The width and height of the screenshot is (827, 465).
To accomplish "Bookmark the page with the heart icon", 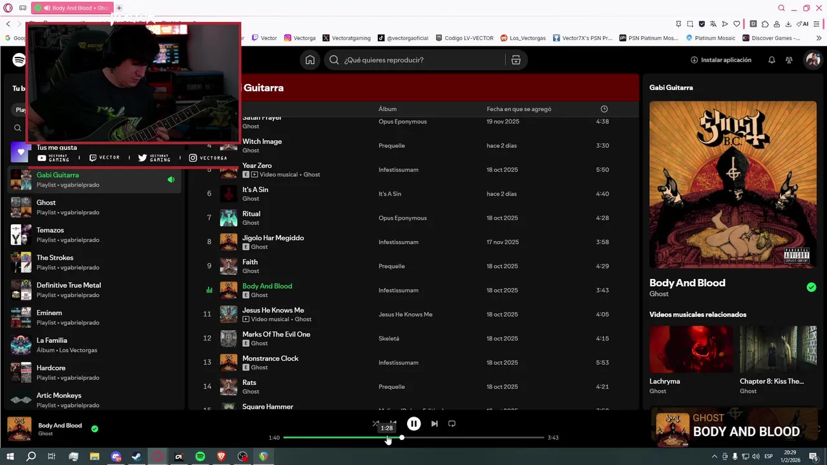I will [x=737, y=24].
